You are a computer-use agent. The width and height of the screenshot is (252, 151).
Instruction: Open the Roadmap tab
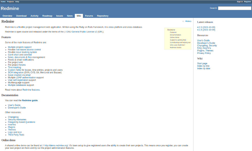(47, 16)
